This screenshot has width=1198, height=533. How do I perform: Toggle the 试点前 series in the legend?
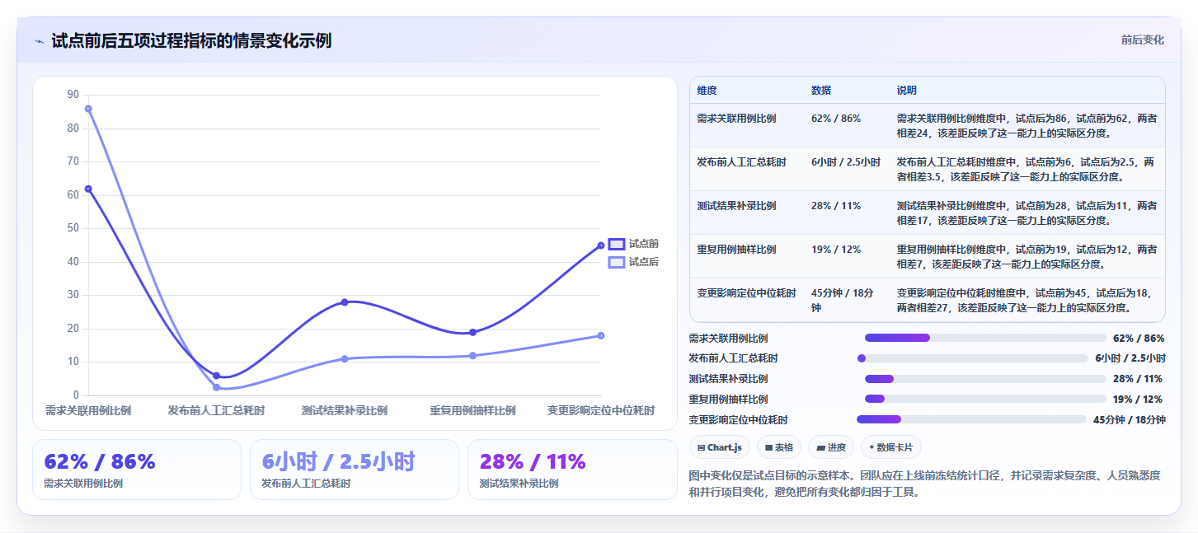633,244
